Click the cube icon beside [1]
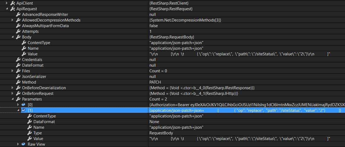The width and height of the screenshot is (345, 147). tap(23, 110)
